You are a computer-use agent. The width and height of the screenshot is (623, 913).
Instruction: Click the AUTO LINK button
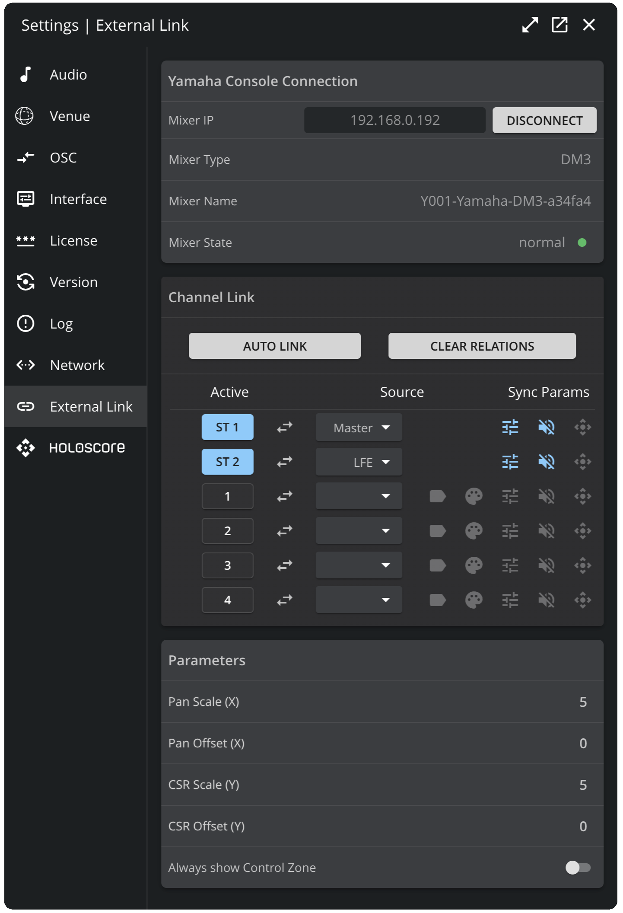coord(275,346)
